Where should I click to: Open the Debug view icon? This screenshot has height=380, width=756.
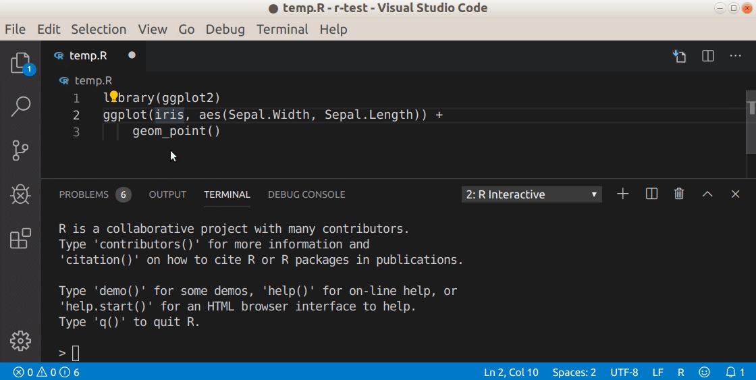[x=20, y=195]
